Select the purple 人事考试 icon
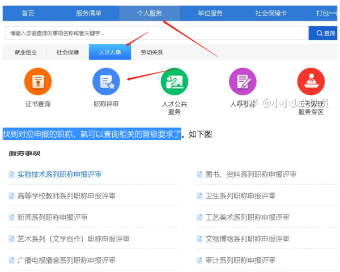 243,82
